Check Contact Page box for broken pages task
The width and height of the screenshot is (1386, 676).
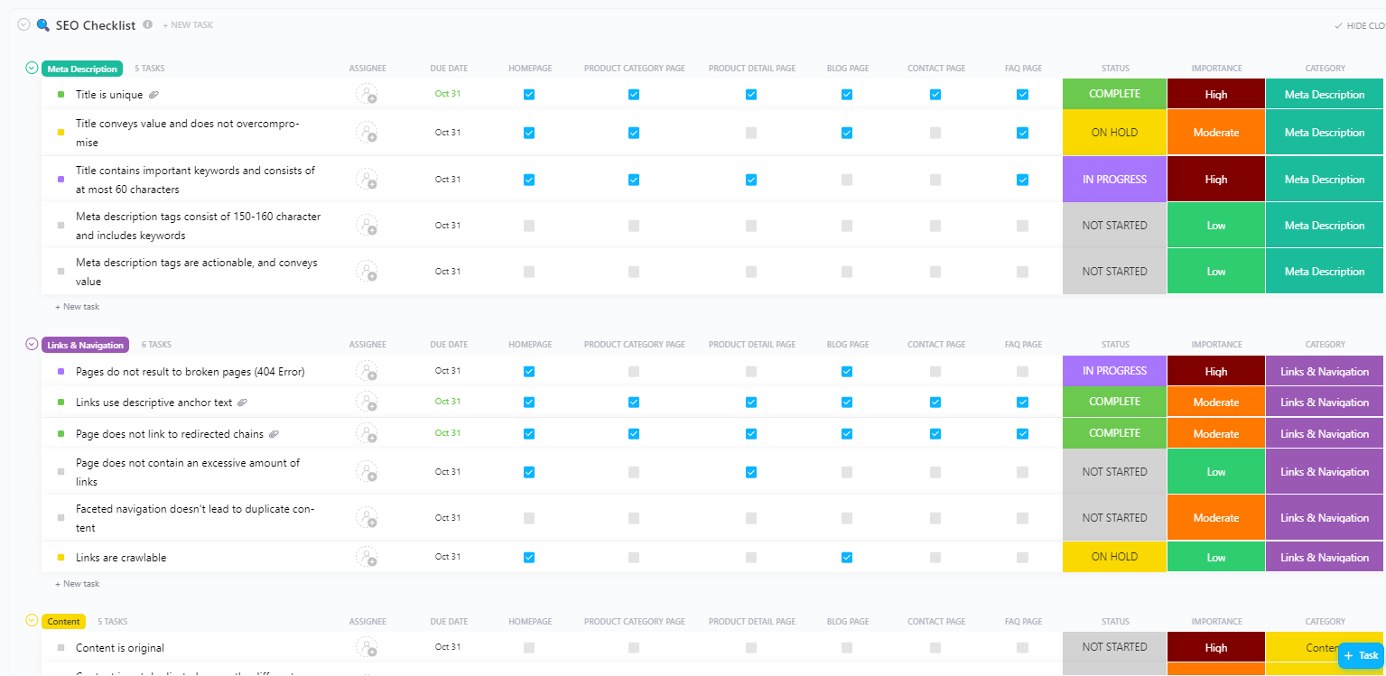coord(935,371)
